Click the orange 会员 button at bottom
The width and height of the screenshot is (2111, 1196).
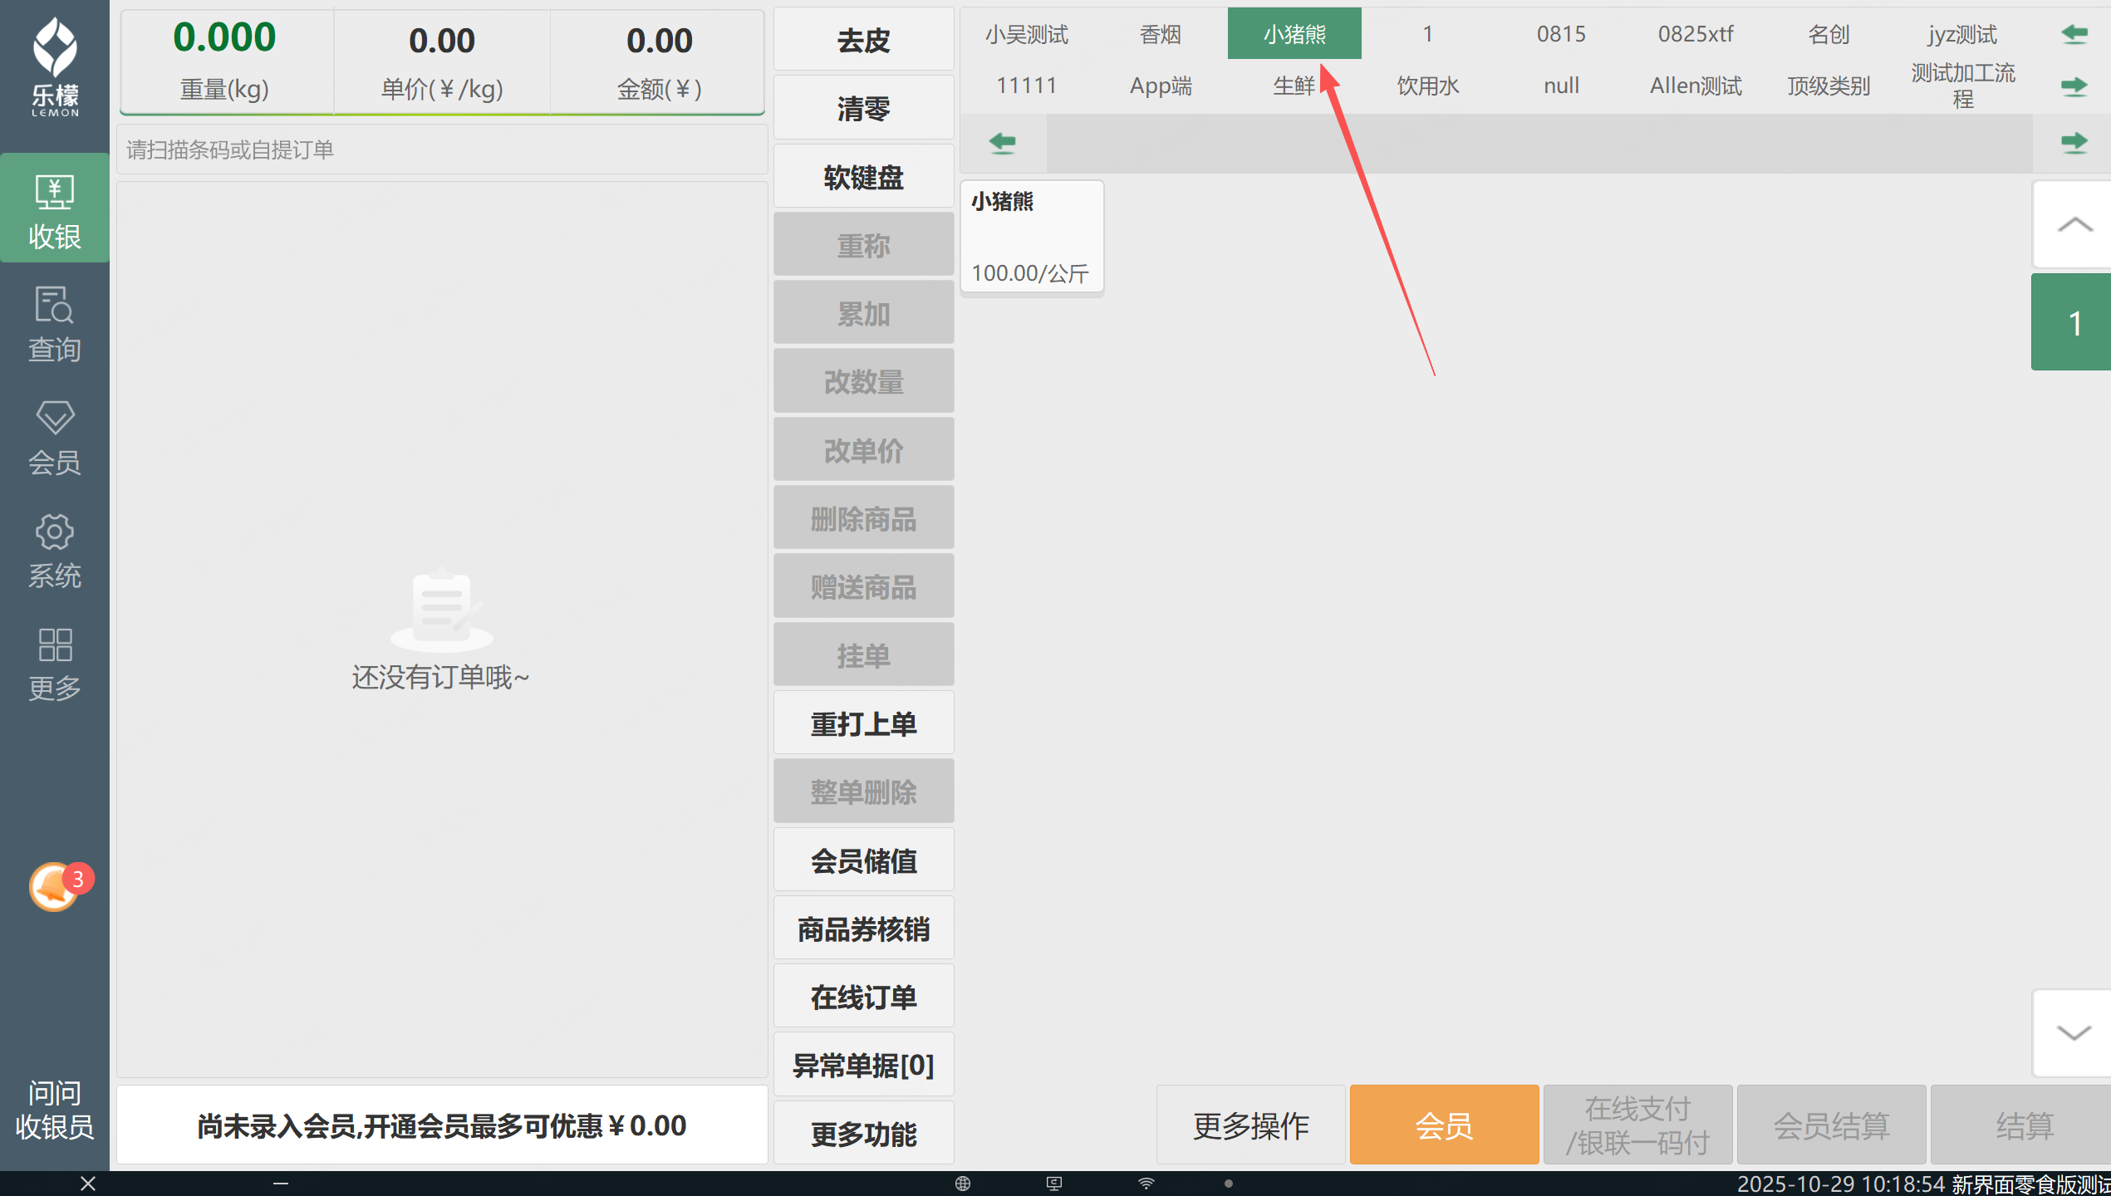tap(1444, 1125)
